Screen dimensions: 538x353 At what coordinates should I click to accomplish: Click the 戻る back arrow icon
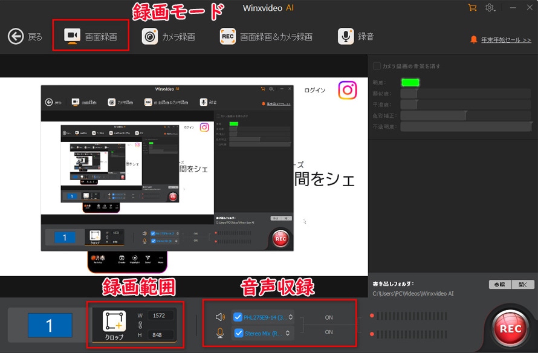(16, 36)
